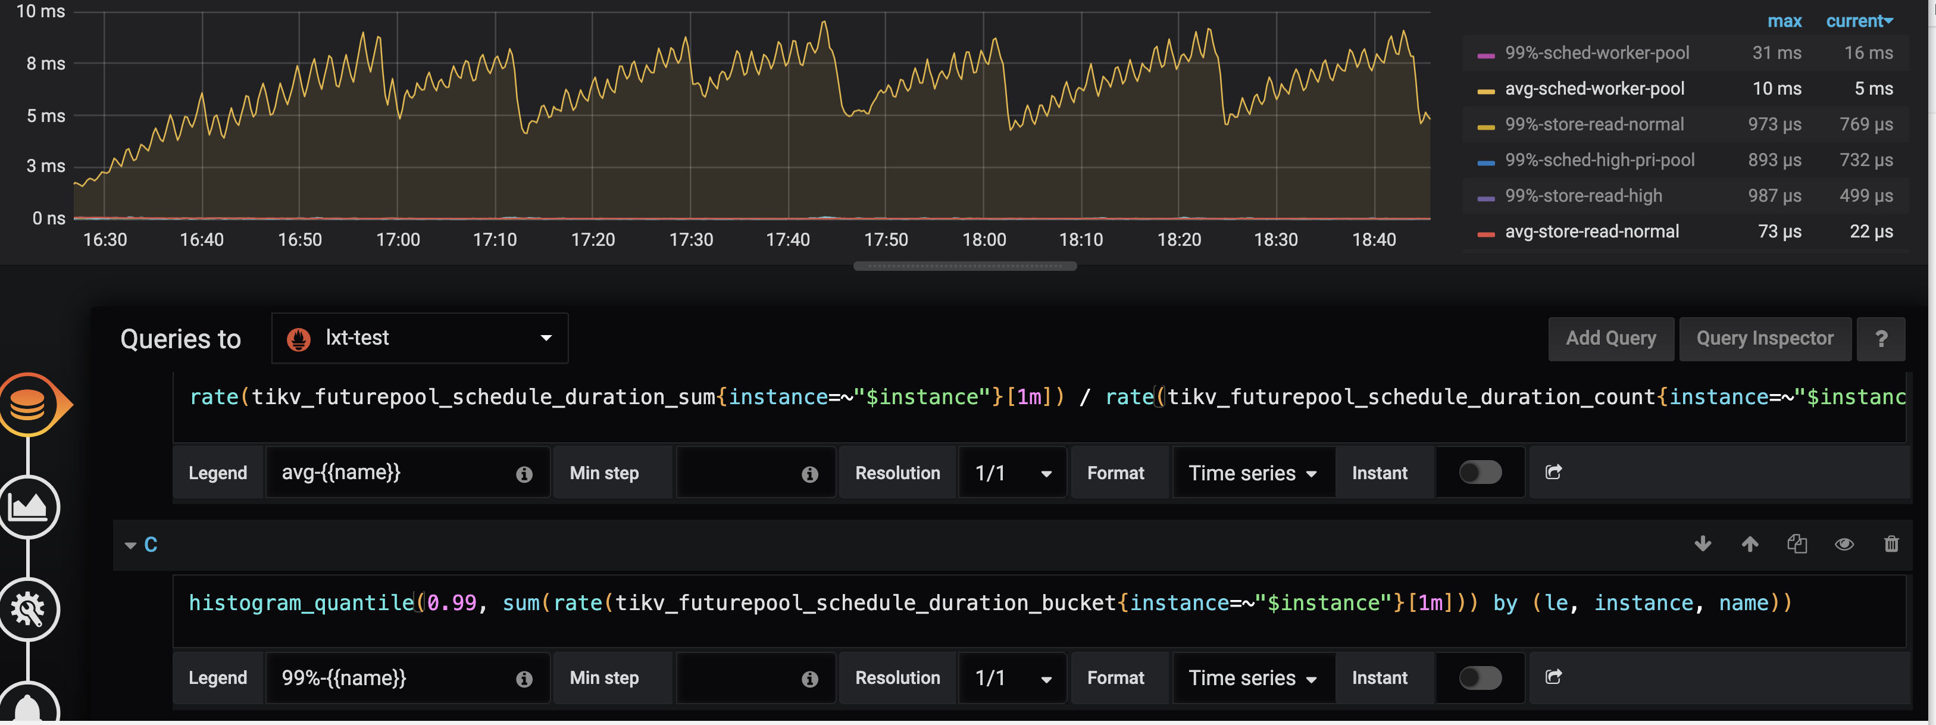This screenshot has width=1936, height=725.
Task: Duplicate query C
Action: [1797, 544]
